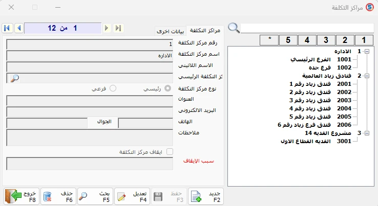Click the رقم مركز التكلفة field
The width and height of the screenshot is (378, 206).
click(x=90, y=44)
